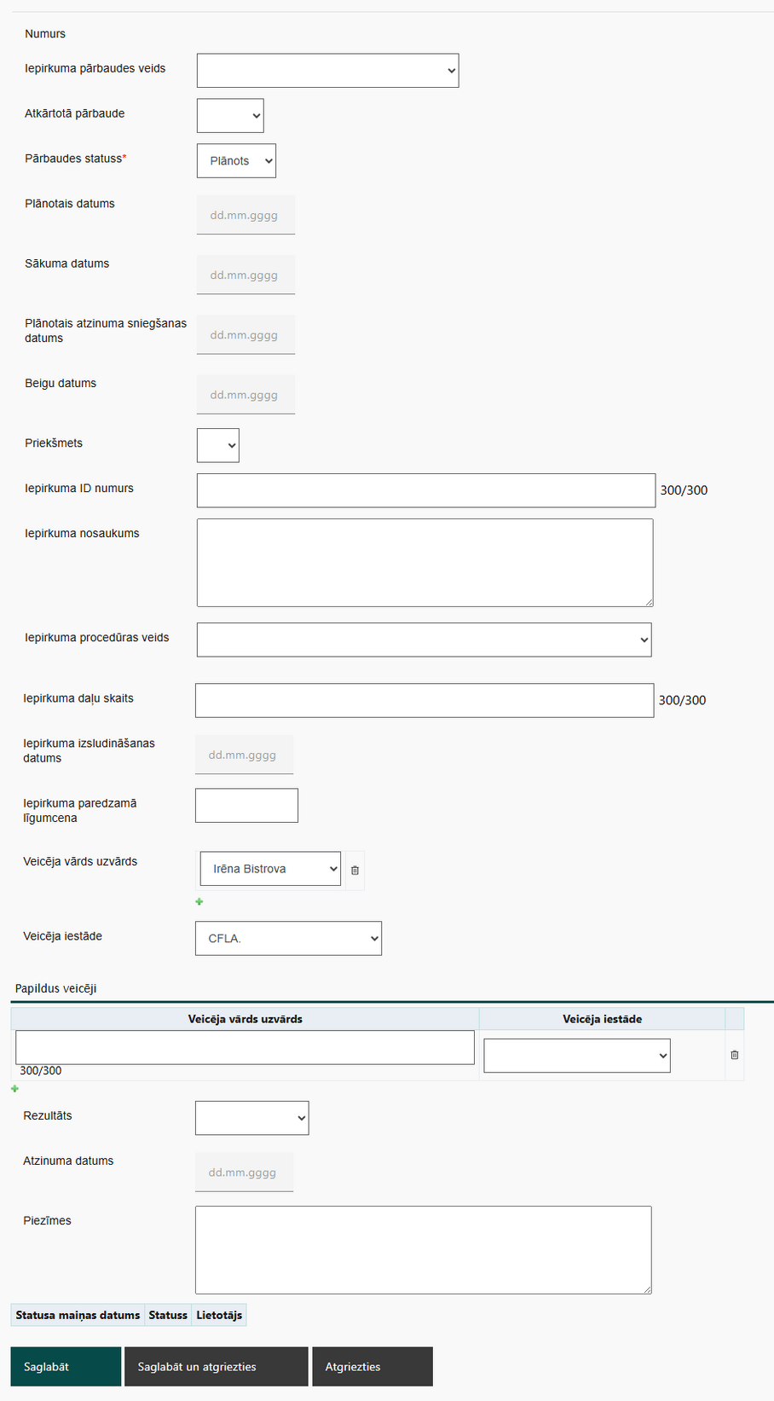Click the Plānotais datums date field
774x1401 pixels.
[245, 215]
